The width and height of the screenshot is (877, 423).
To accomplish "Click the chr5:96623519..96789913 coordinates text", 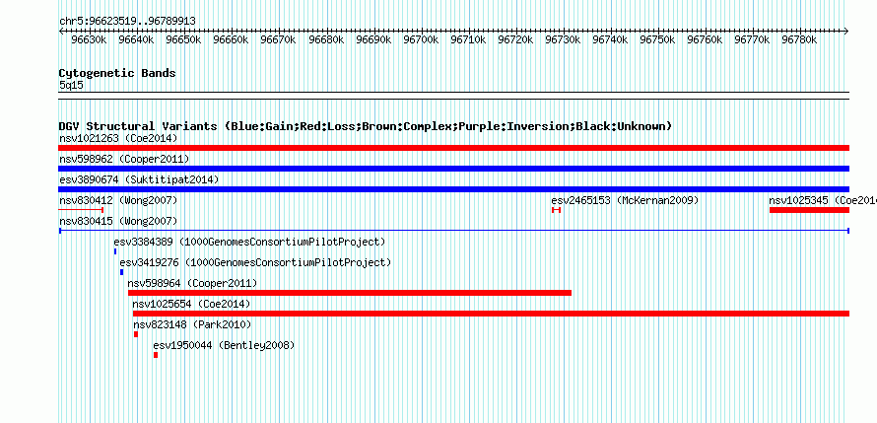I will click(x=127, y=22).
